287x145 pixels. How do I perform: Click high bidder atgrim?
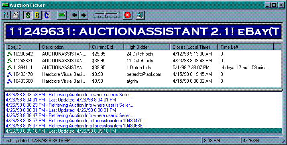[x=132, y=81]
